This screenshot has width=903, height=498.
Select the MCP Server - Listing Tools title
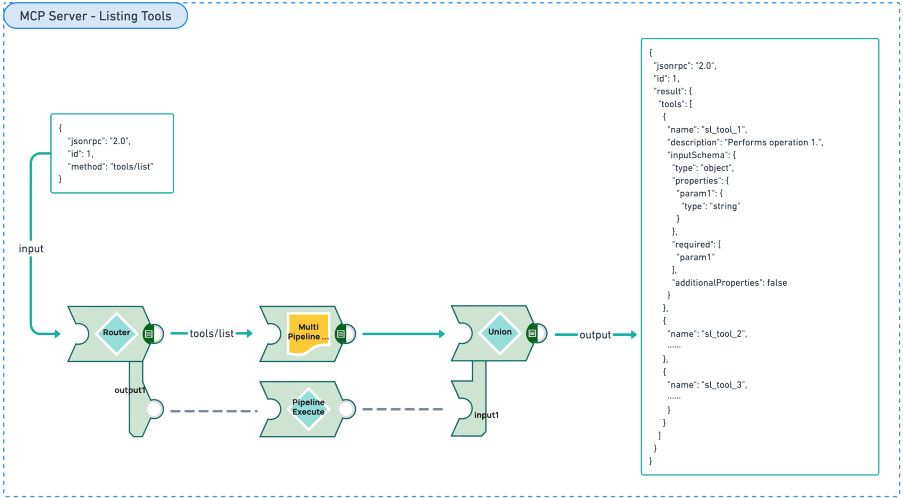click(x=96, y=16)
